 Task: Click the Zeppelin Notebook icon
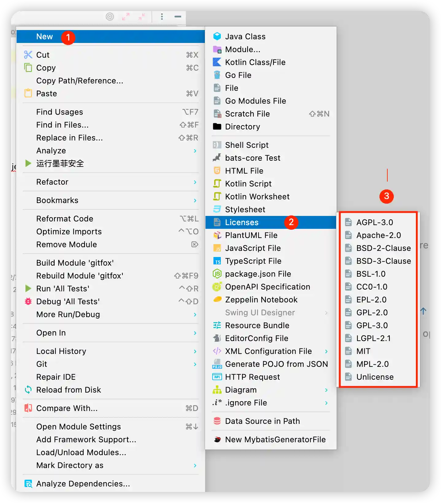pyautogui.click(x=217, y=300)
